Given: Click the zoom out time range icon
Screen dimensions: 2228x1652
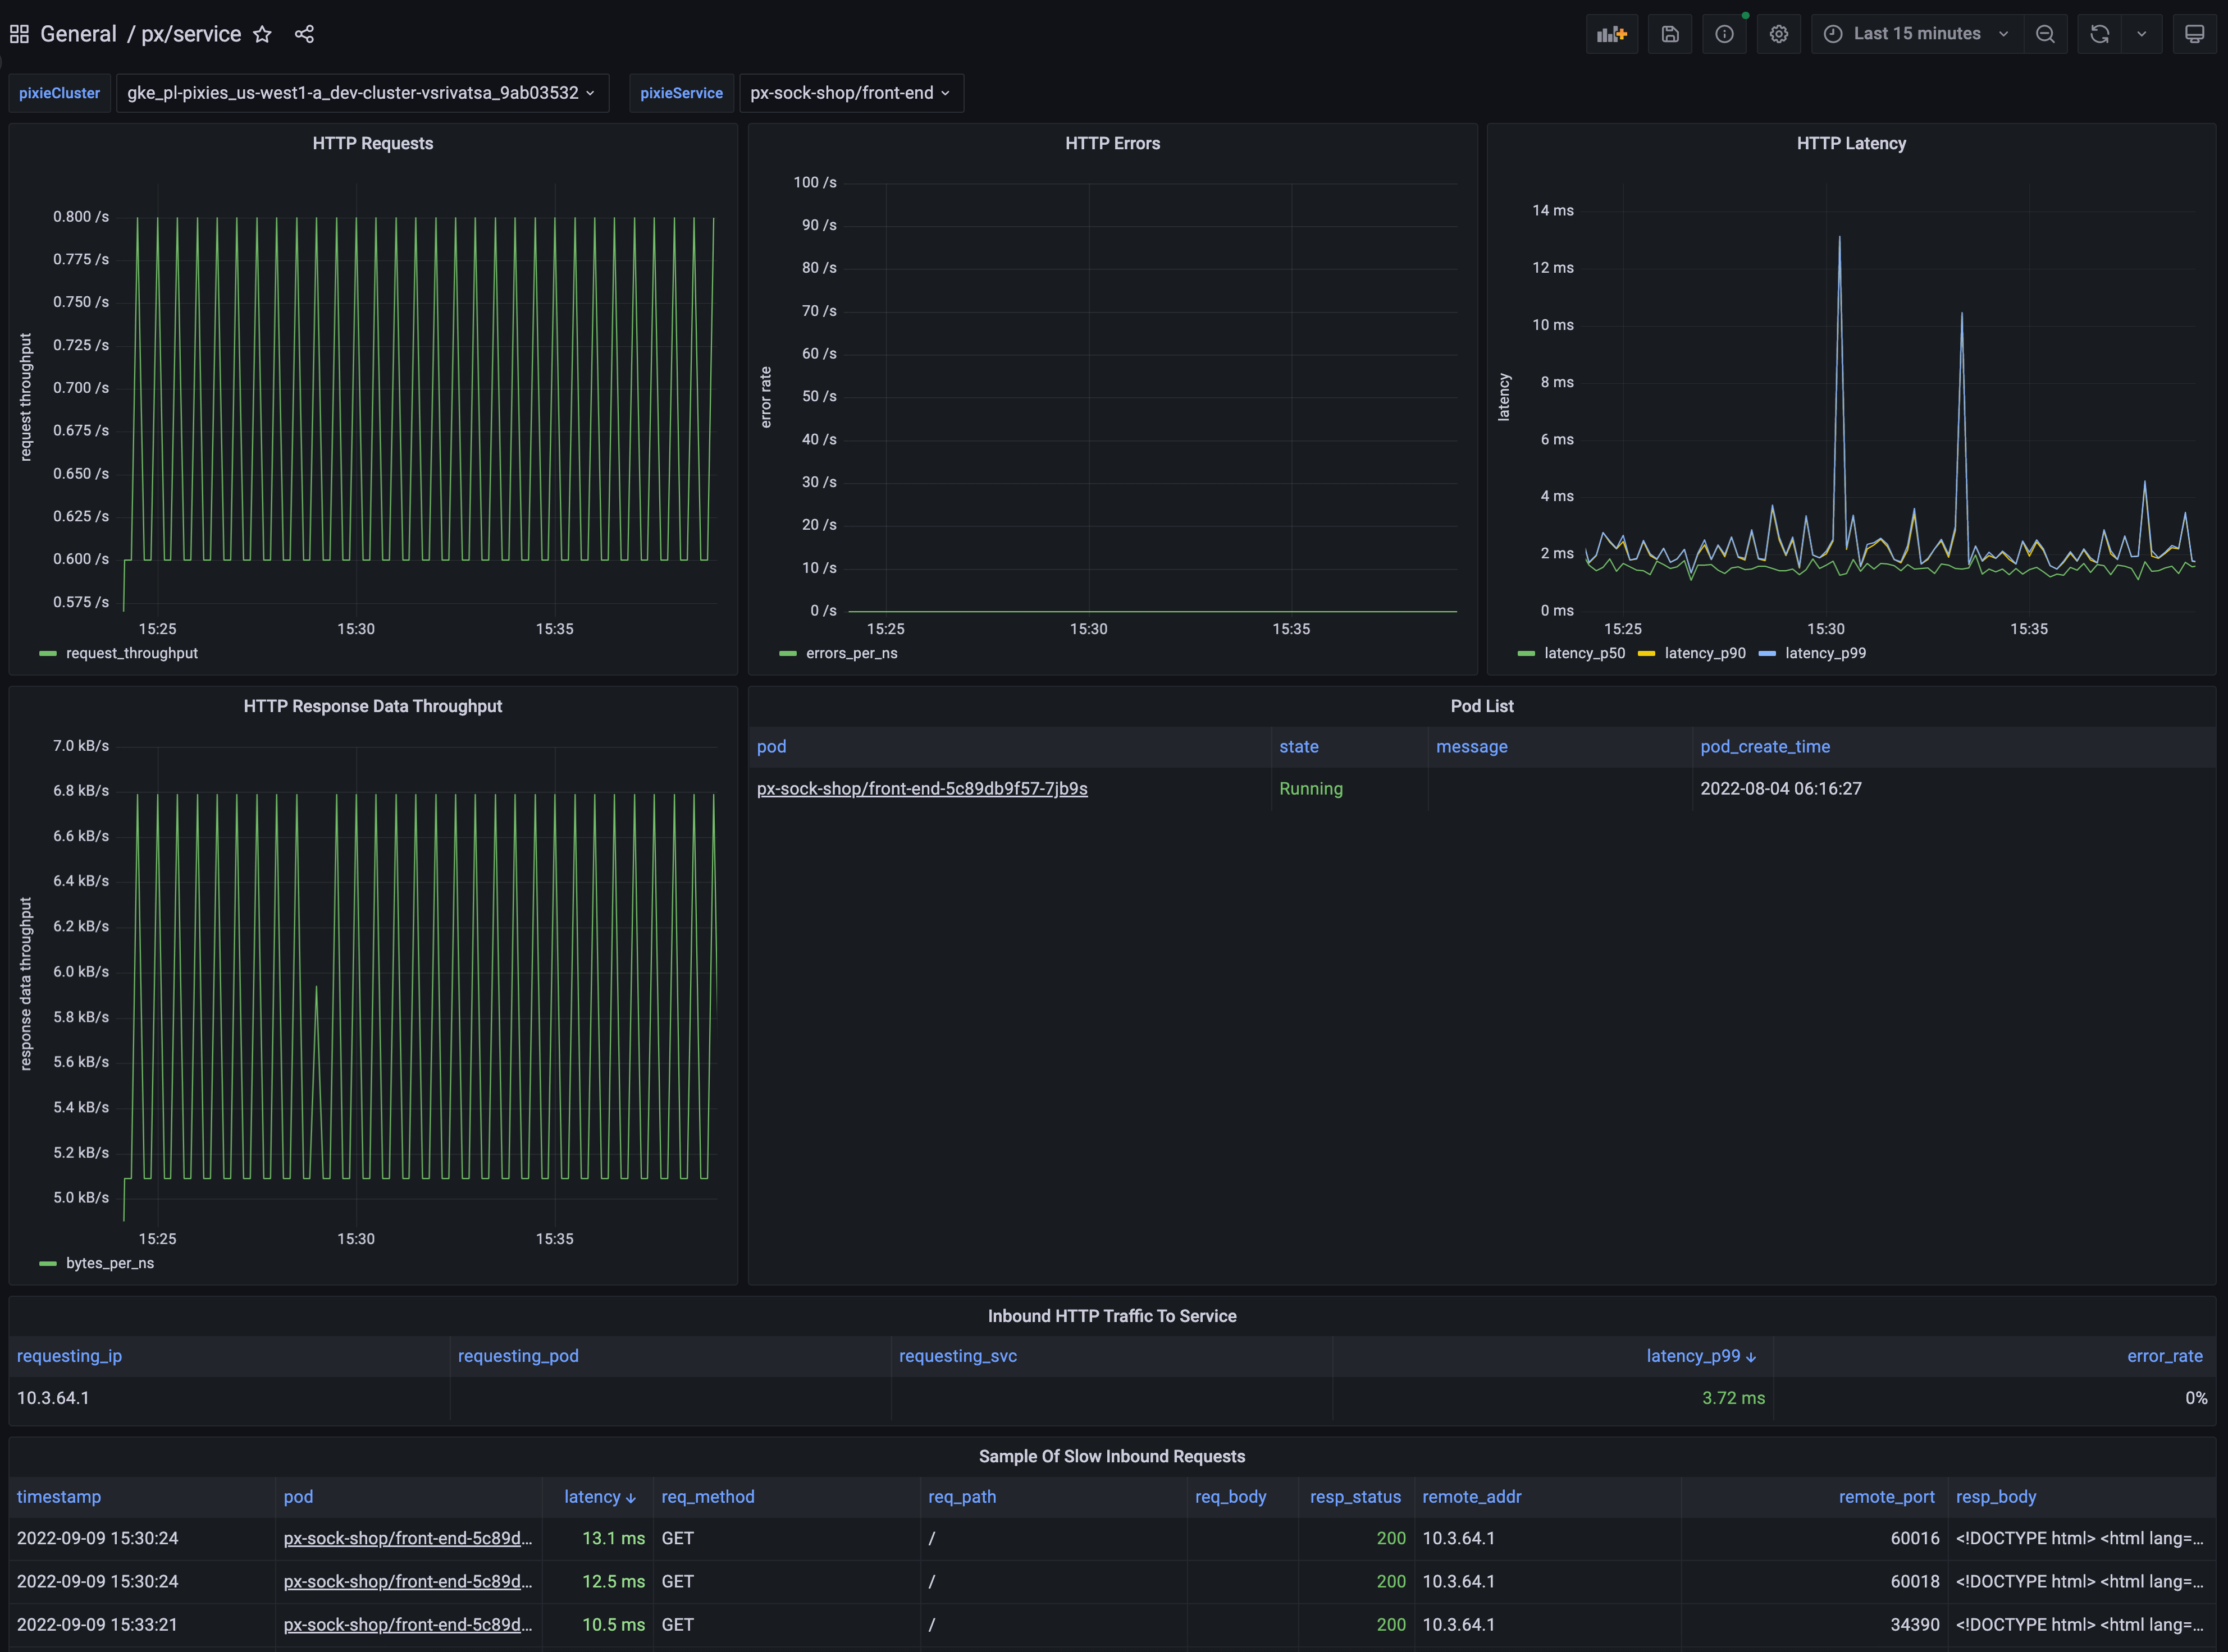Looking at the screenshot, I should pos(2045,34).
